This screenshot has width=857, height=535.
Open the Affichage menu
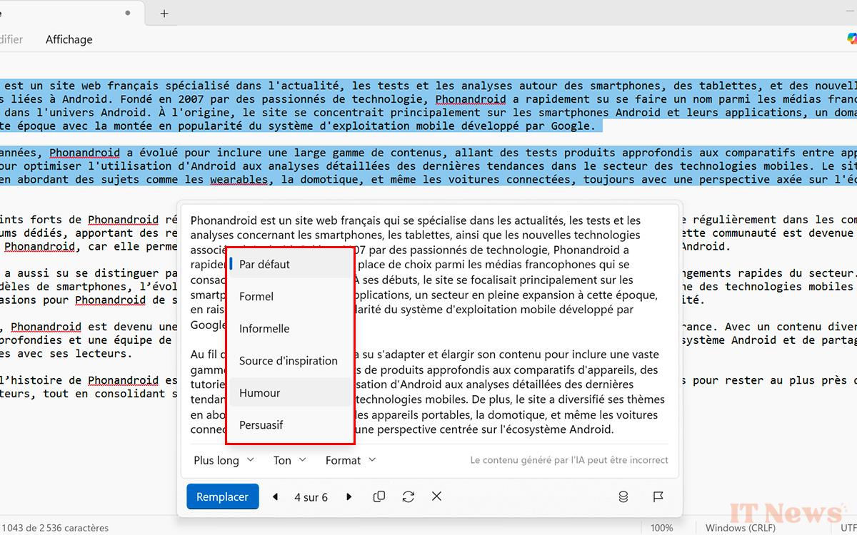tap(69, 39)
